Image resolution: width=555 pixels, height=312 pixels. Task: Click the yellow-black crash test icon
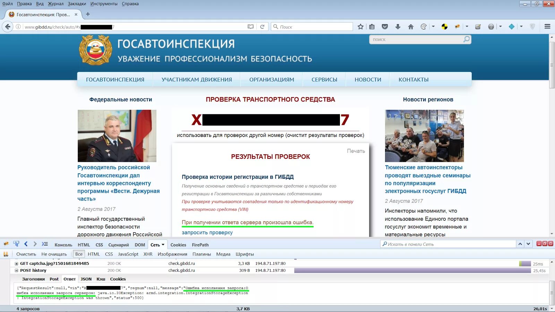point(445,27)
